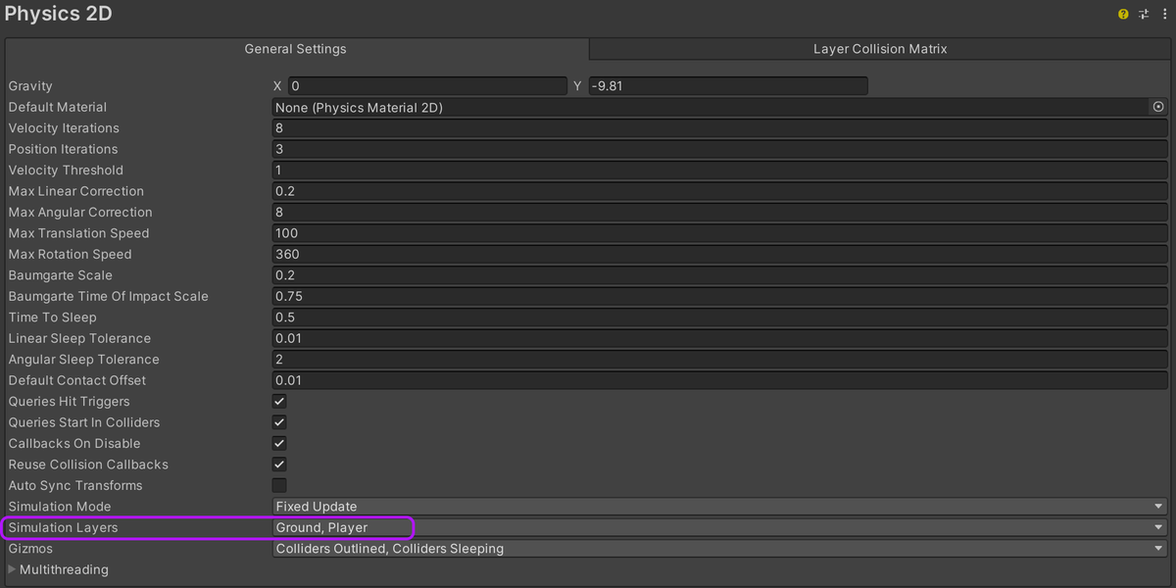1176x588 pixels.
Task: Click the Max Rotation Speed label
Action: pos(70,255)
